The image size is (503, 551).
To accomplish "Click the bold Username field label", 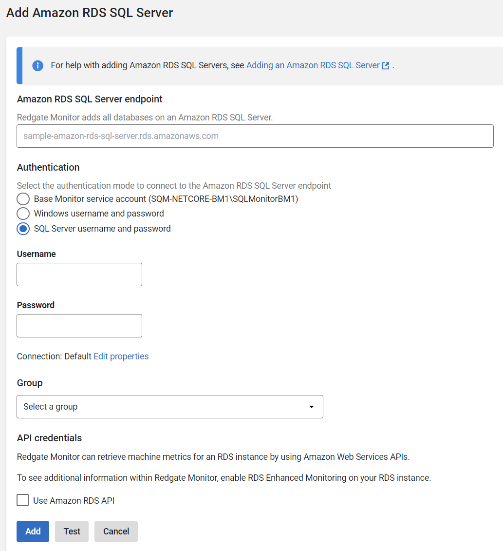I will (37, 254).
